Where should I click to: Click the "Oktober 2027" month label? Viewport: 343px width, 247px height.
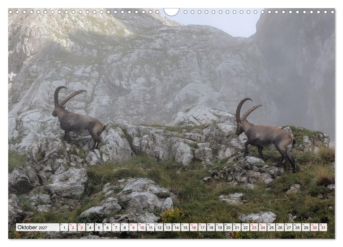point(32,227)
